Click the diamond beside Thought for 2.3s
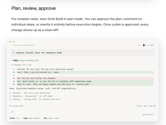166x125 pixels. tap(12, 65)
